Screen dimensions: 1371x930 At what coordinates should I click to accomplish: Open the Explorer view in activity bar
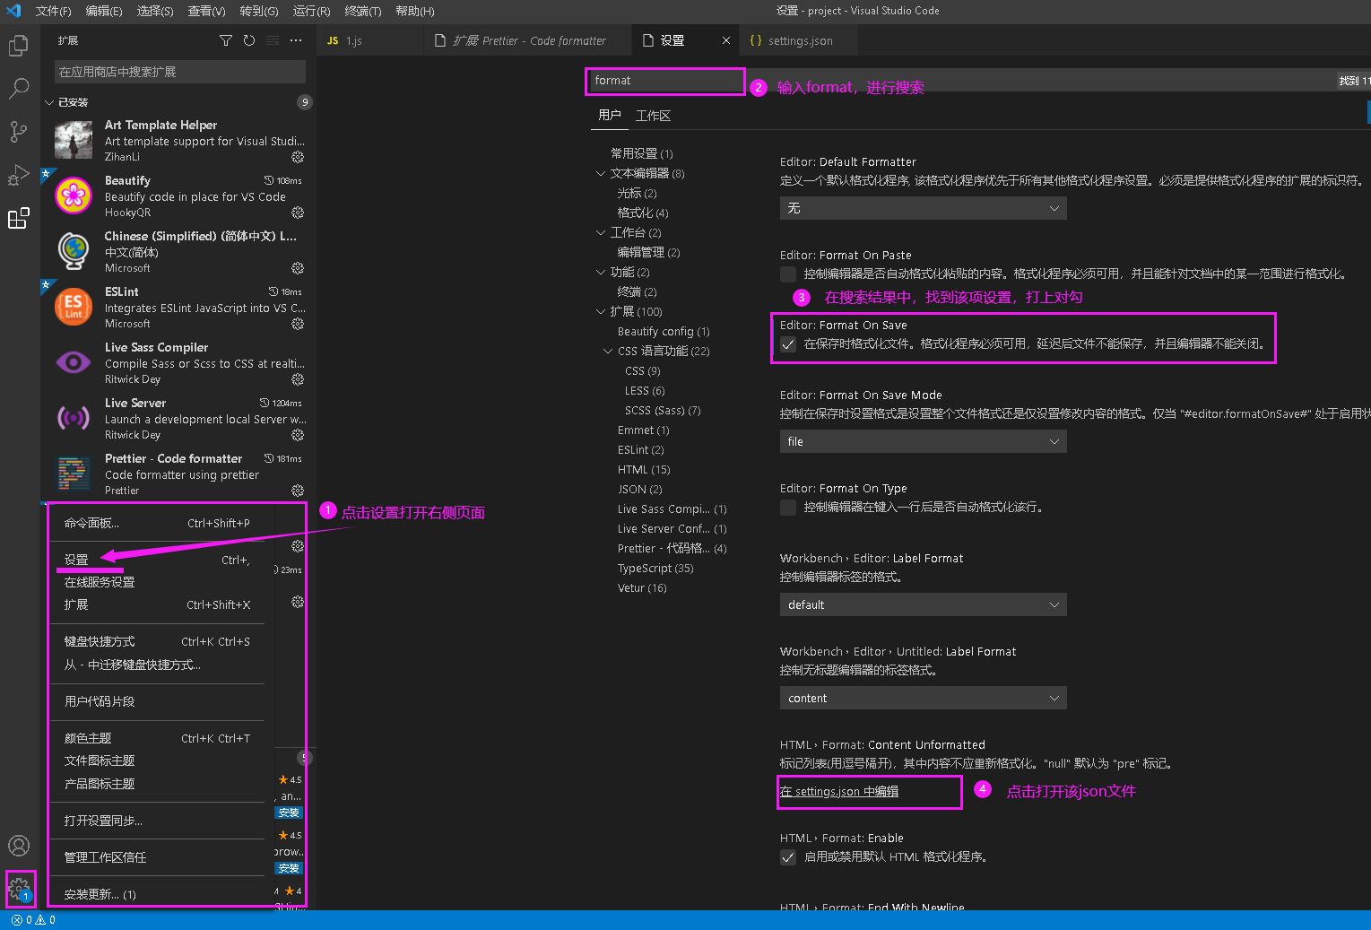[18, 45]
